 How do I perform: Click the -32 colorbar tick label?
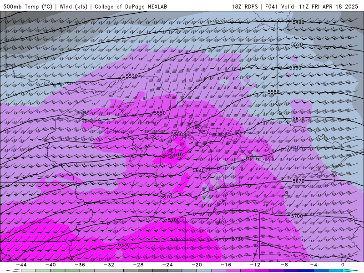[109, 265]
